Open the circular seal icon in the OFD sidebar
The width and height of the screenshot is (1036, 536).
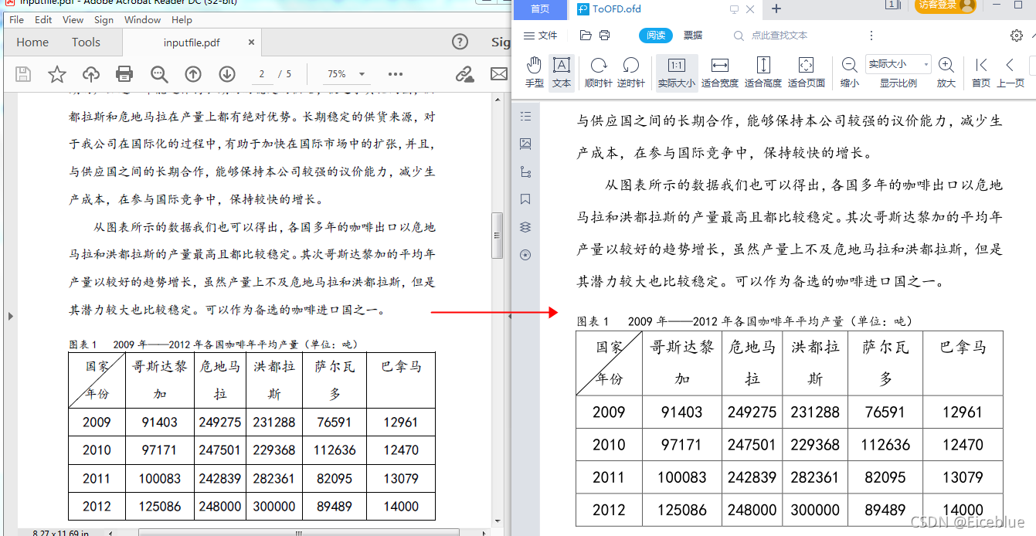point(526,255)
